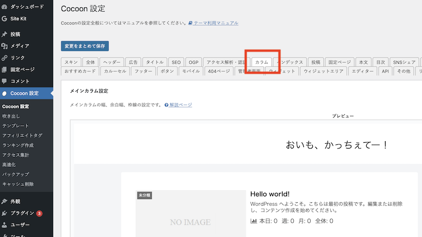Switch to 404ページ tab
422x237 pixels.
coord(219,71)
